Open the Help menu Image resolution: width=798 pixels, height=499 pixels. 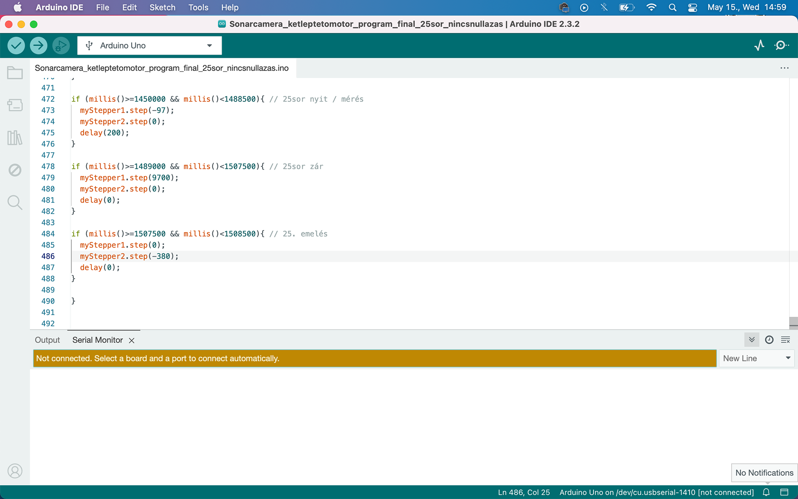coord(230,7)
